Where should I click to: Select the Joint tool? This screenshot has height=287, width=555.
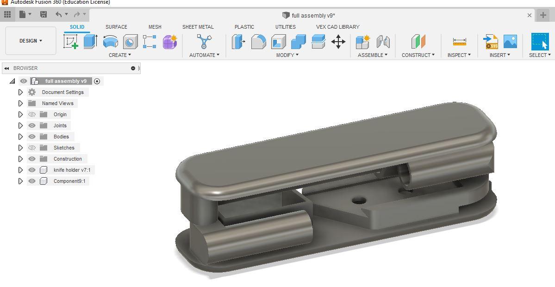[x=383, y=41]
